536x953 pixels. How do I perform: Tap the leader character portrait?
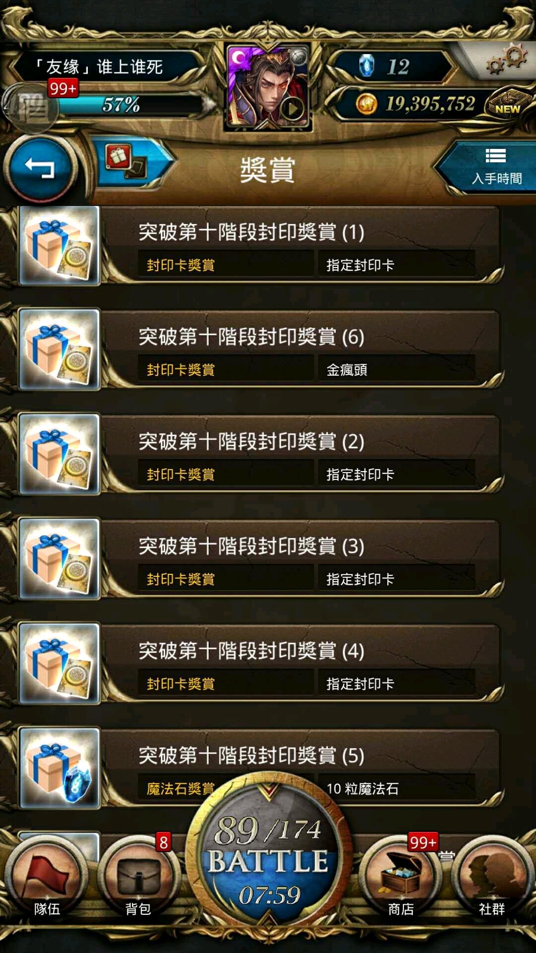coord(268,87)
